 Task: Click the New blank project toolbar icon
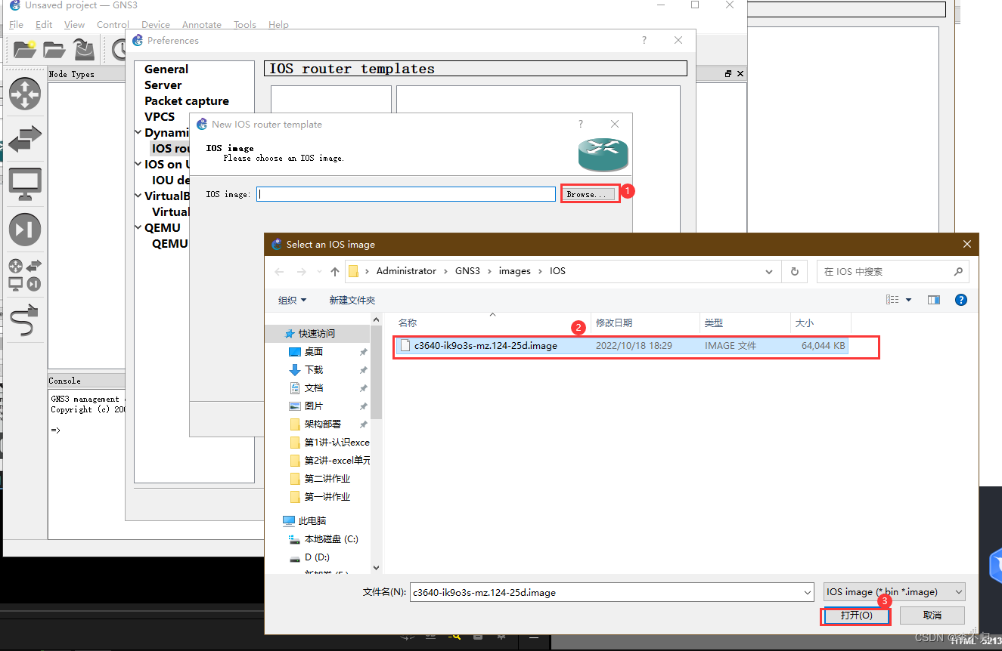click(x=24, y=49)
